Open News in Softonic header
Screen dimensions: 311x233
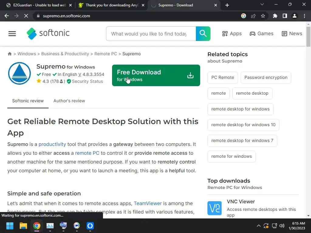pos(292,34)
